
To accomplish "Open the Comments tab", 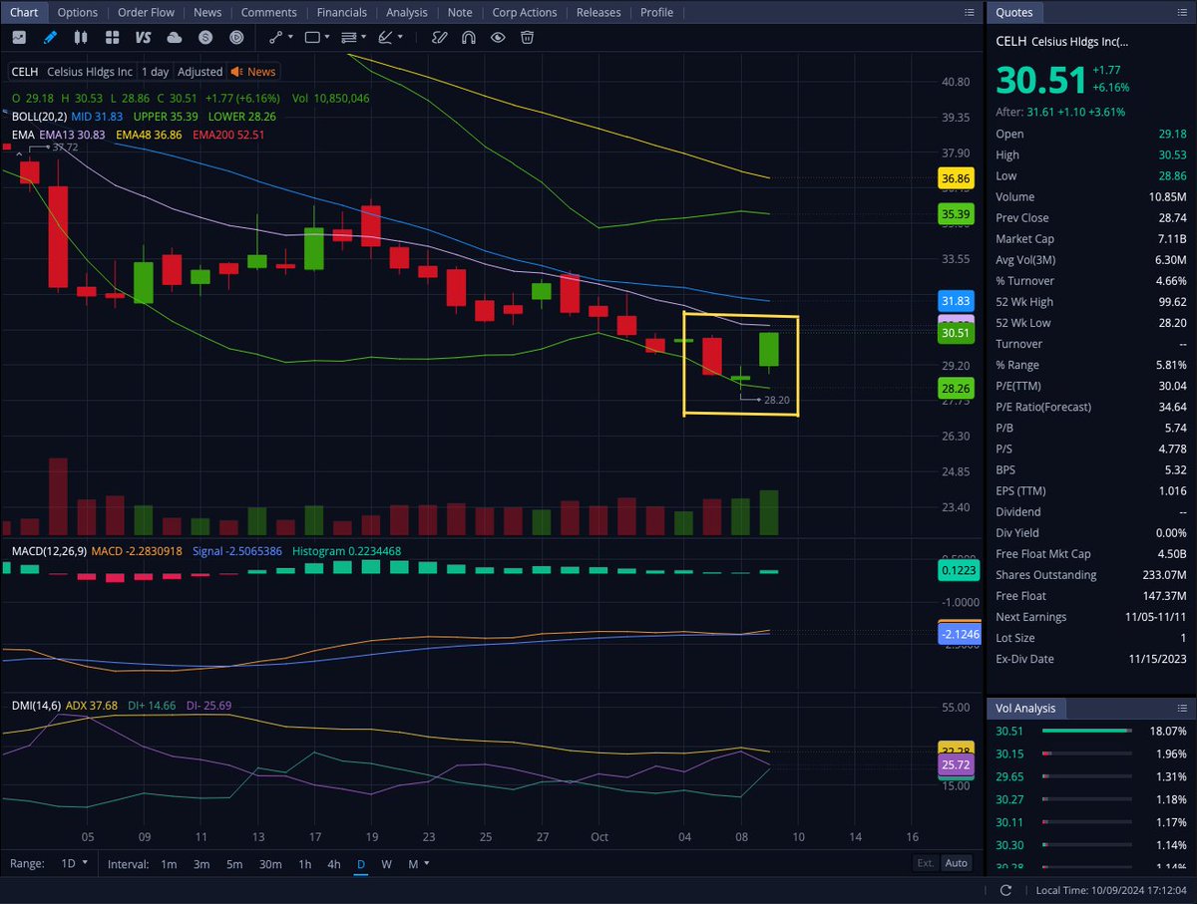I will click(x=269, y=12).
